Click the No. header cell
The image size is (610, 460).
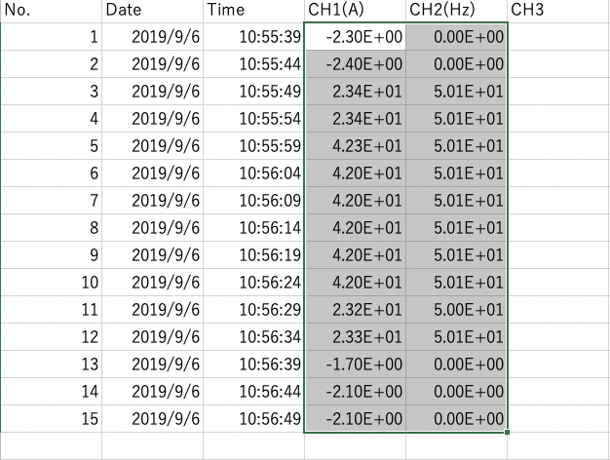coord(51,11)
